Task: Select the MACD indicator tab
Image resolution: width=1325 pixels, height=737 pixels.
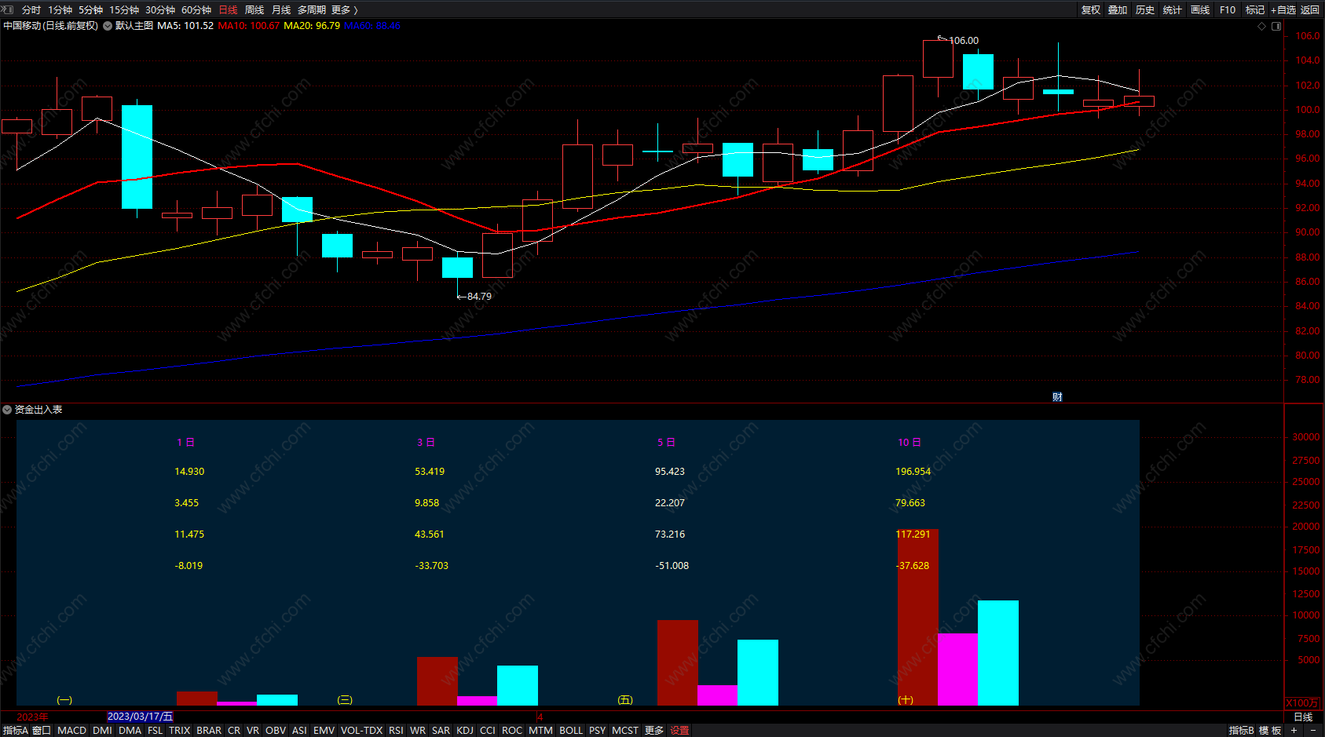Action: pos(72,731)
